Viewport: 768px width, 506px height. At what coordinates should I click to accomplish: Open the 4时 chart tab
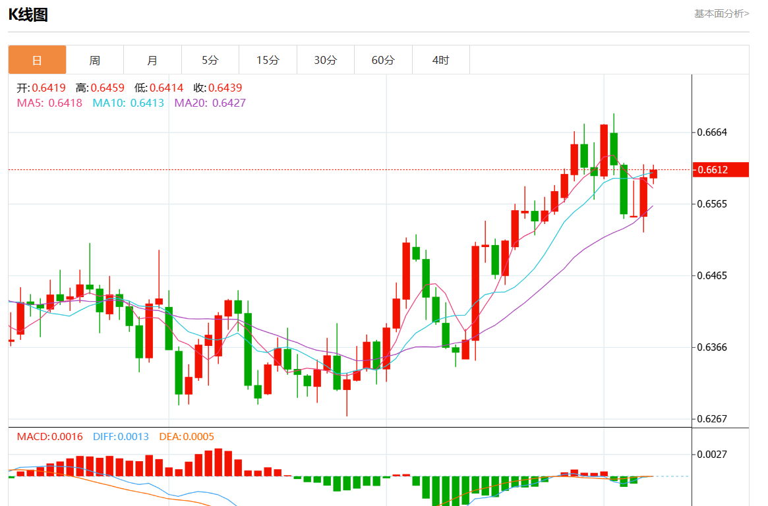coord(441,60)
